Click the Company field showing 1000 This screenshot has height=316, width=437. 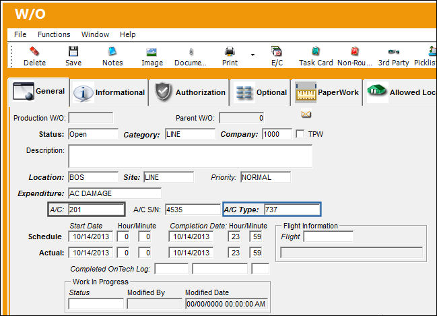[x=277, y=134]
